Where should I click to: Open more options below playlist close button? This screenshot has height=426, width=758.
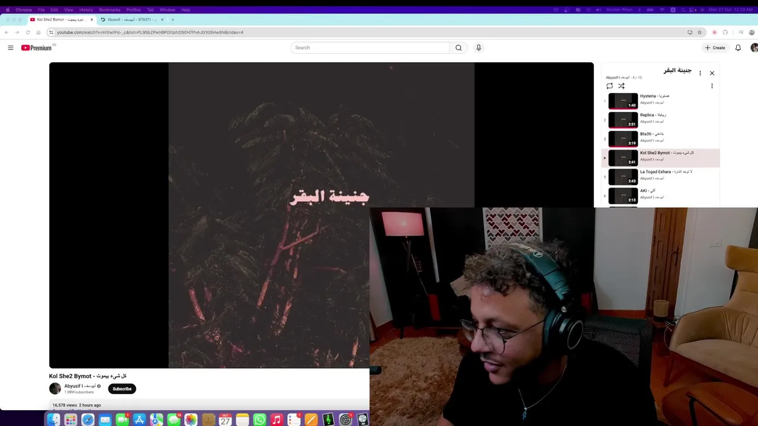[712, 86]
